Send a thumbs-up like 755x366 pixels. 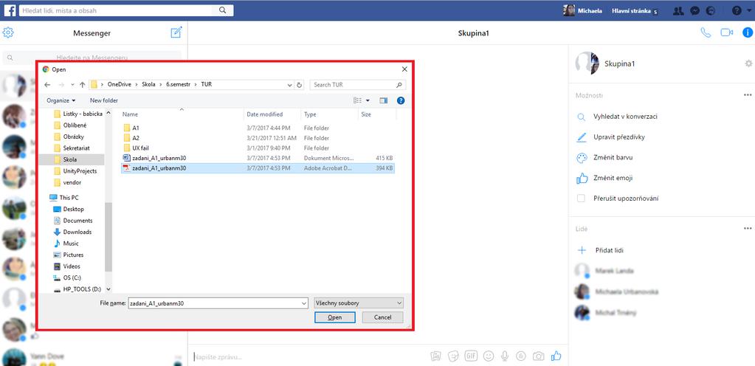pyautogui.click(x=556, y=356)
